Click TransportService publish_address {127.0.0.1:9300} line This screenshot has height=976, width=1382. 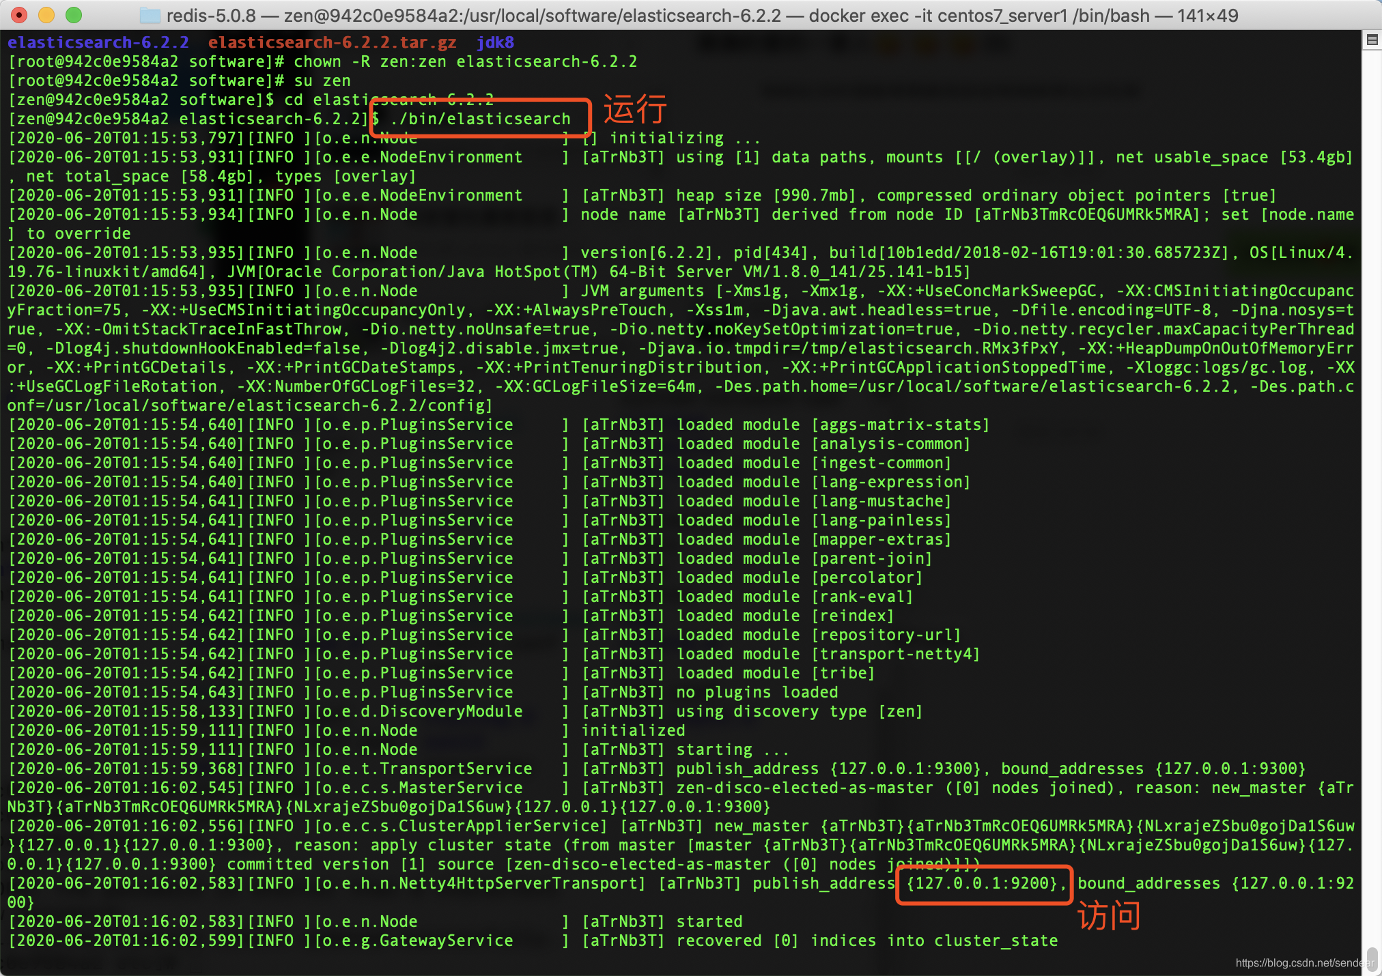[x=656, y=769]
